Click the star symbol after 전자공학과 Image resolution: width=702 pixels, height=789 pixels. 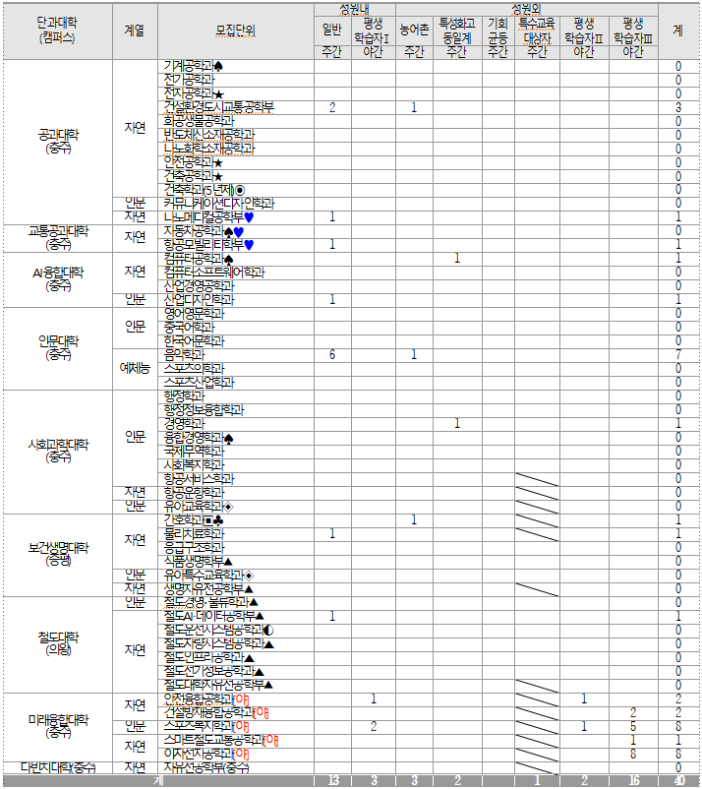(x=218, y=93)
